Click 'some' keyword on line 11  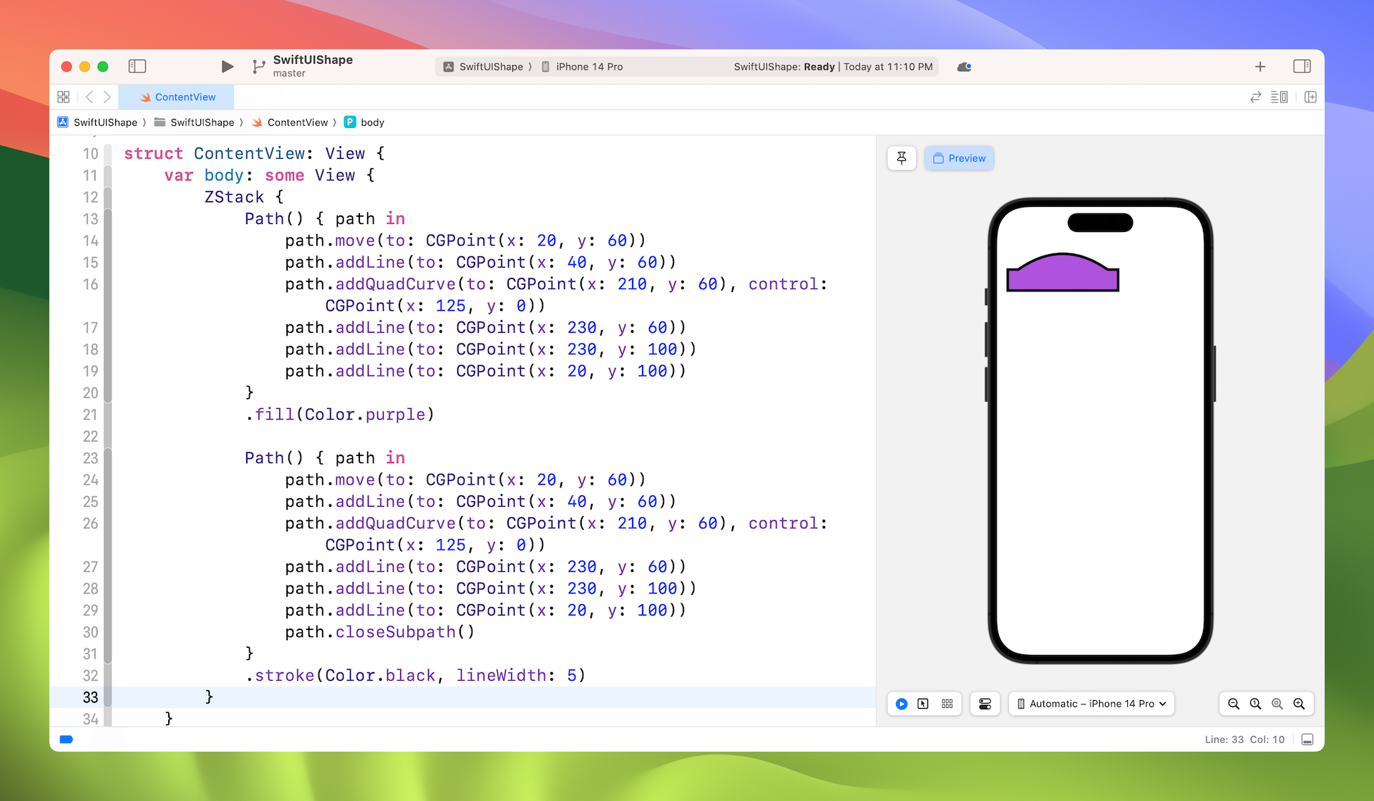(285, 175)
